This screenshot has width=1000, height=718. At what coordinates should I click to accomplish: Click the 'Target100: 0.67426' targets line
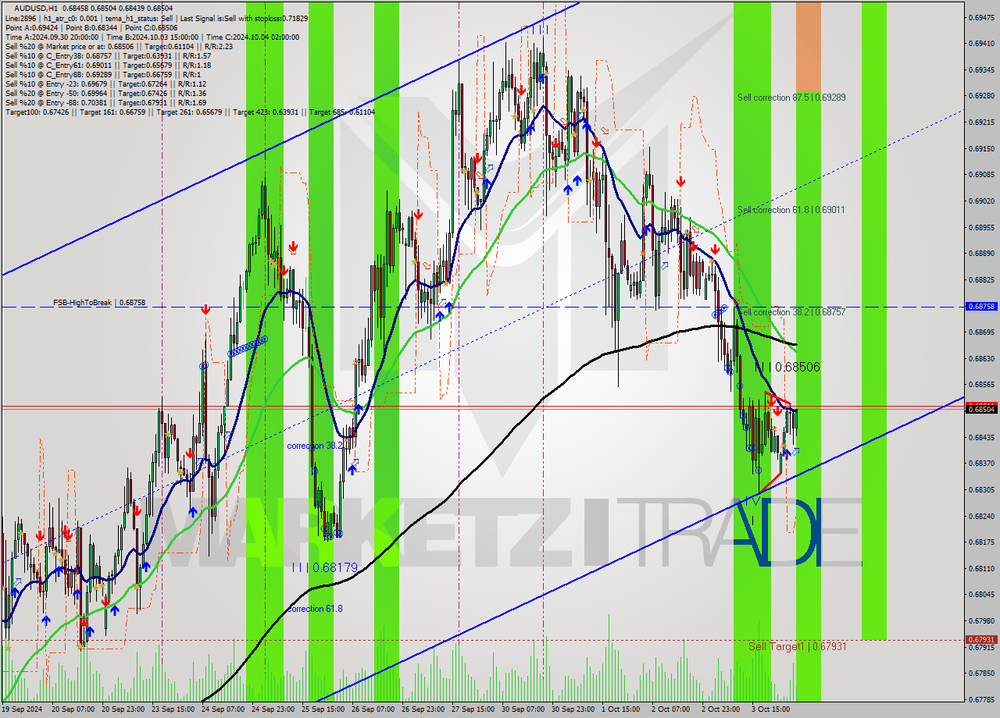190,112
